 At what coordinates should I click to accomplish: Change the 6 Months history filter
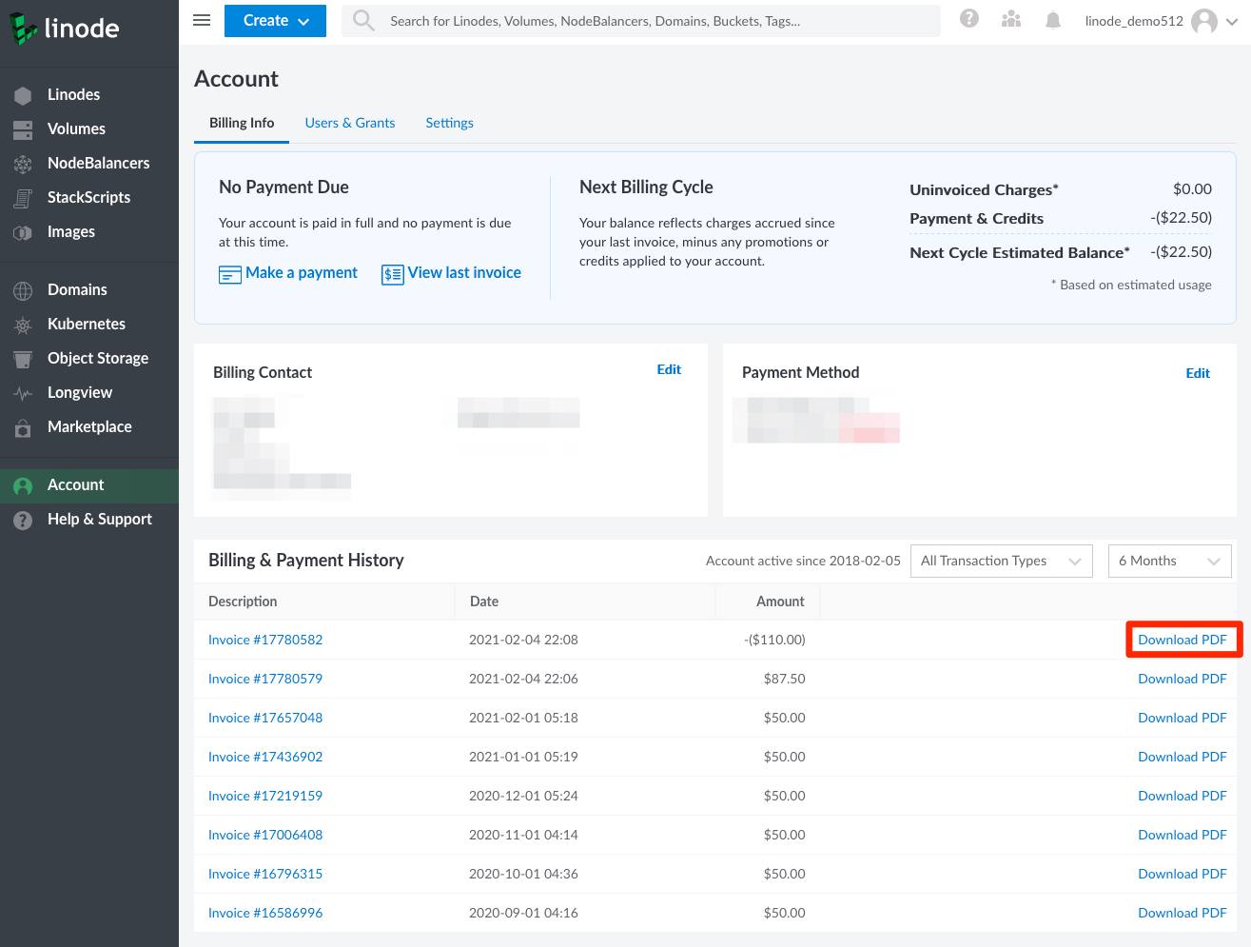point(1169,561)
